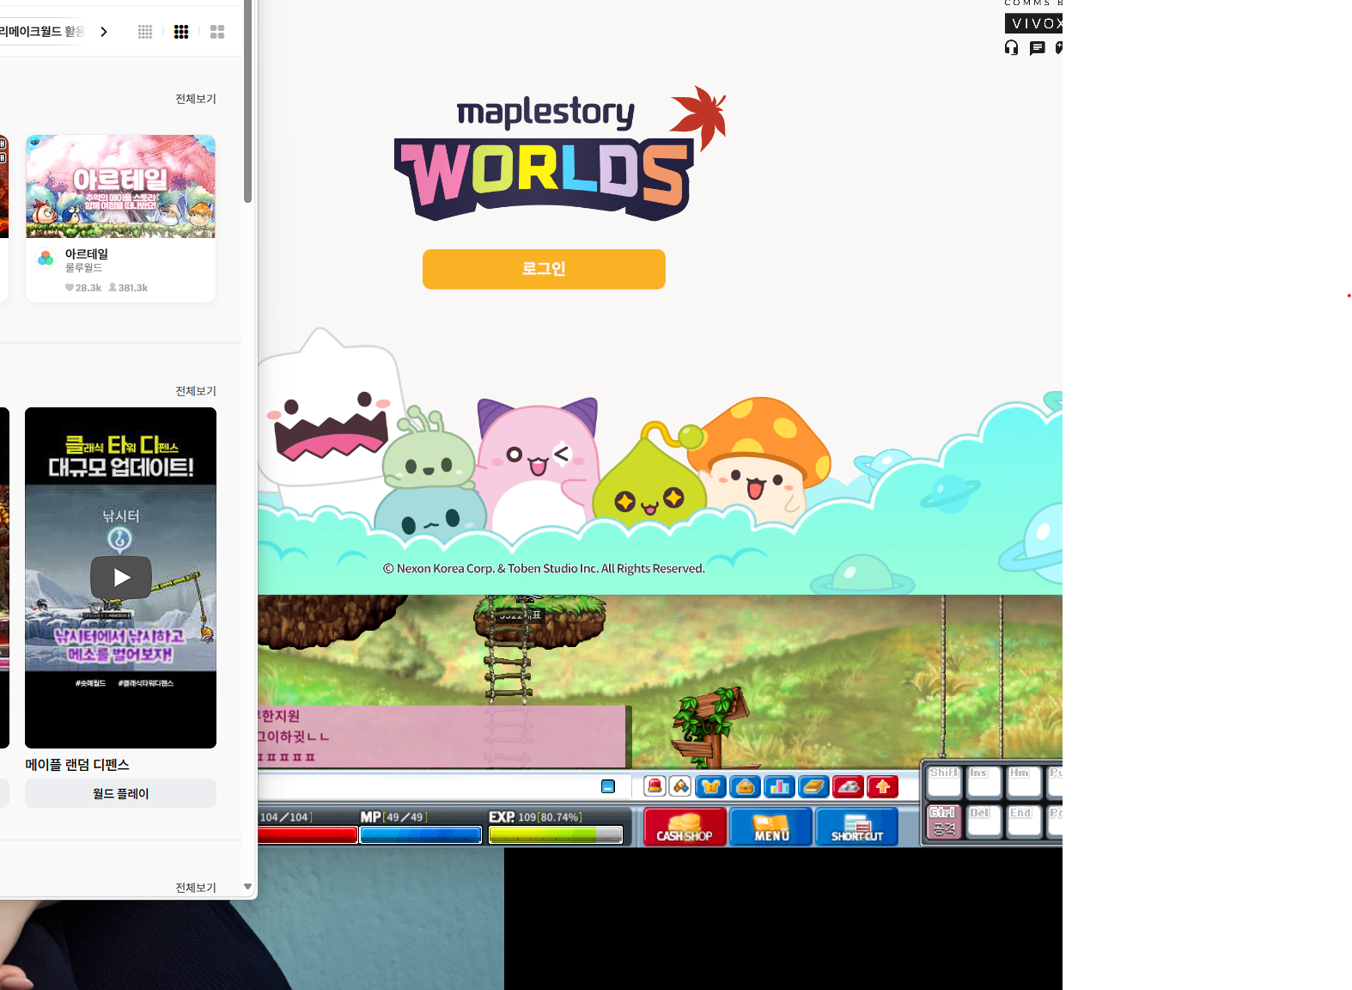The width and height of the screenshot is (1352, 990).
Task: Open the Cash Shop
Action: pyautogui.click(x=685, y=827)
